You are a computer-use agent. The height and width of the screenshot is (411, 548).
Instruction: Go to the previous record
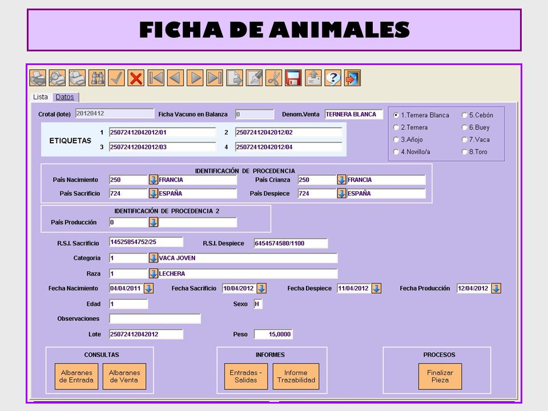175,78
